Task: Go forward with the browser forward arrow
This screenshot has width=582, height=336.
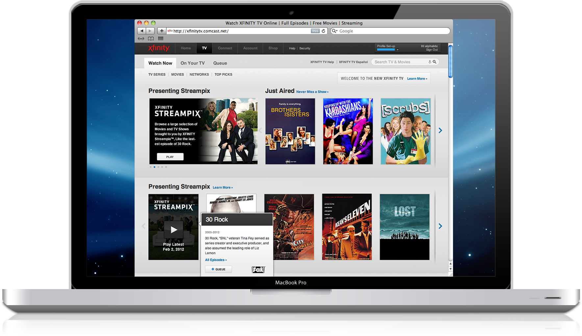Action: [x=150, y=31]
